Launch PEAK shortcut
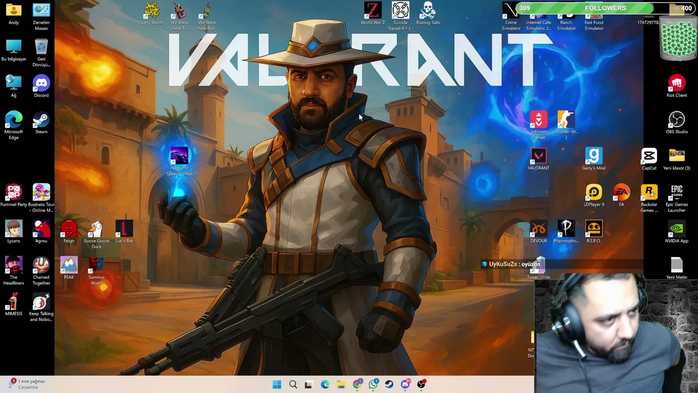Screen dimensions: 698x393 click(69, 269)
